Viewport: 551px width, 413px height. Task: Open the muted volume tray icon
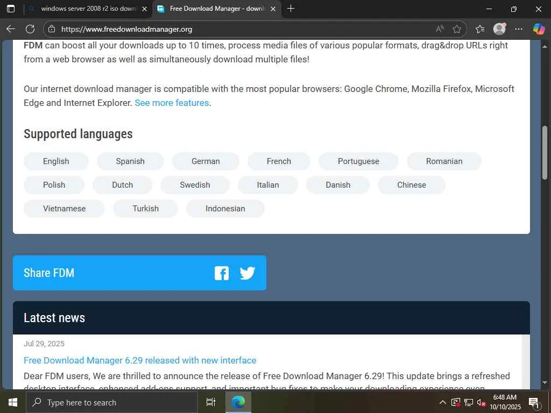[x=481, y=402]
